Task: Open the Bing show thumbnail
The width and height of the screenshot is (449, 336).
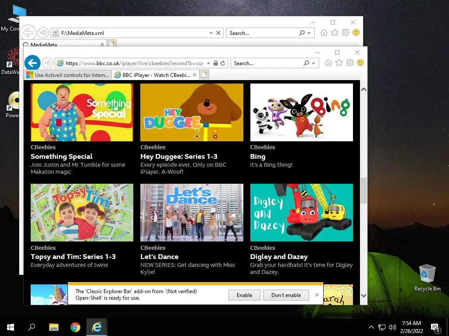Action: [x=302, y=112]
